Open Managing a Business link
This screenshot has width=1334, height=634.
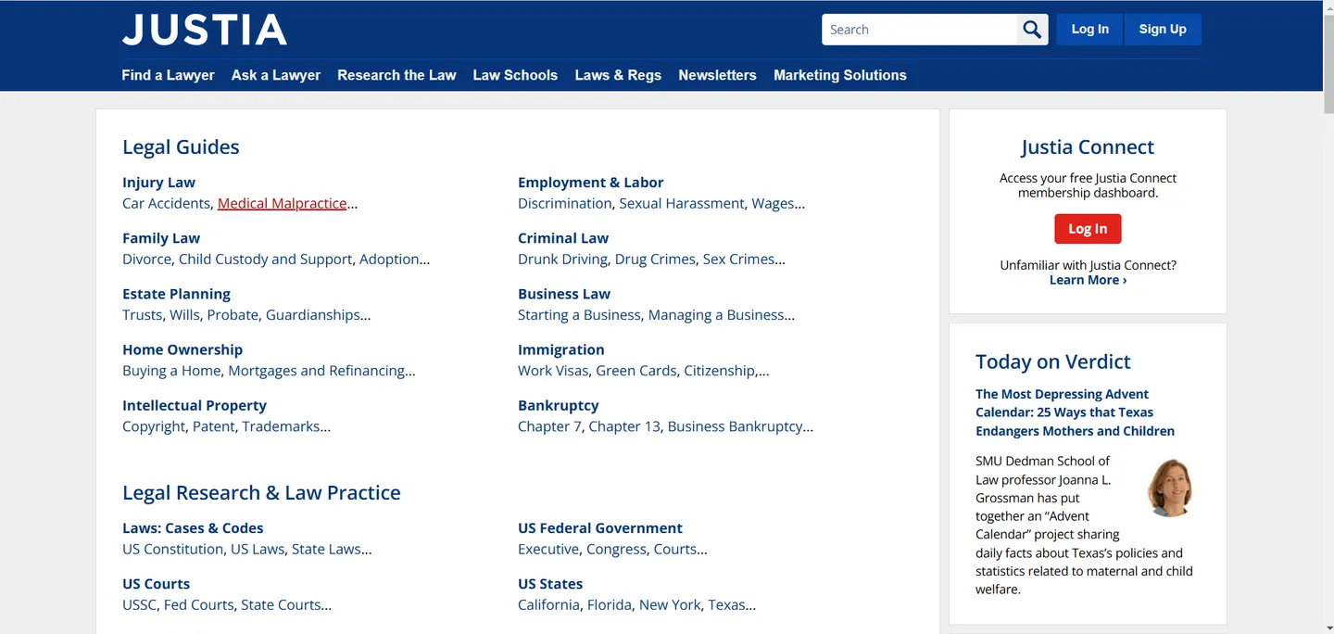tap(716, 314)
